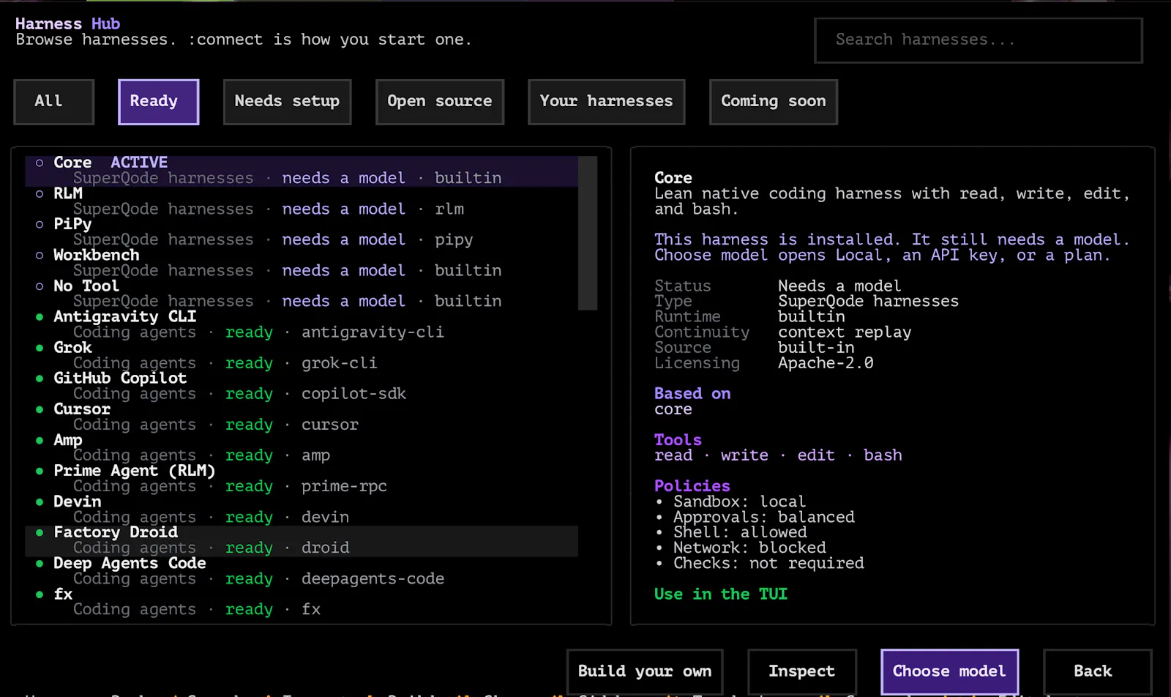Switch to Your harnesses tab
This screenshot has width=1171, height=697.
pyautogui.click(x=606, y=102)
